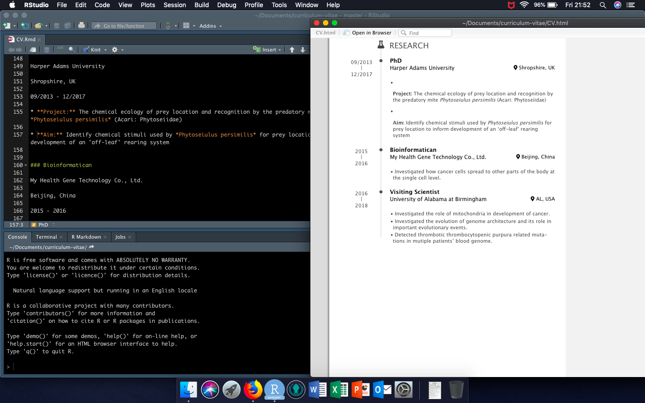The image size is (645, 403).
Task: Open the Knit options dropdown arrow
Action: pyautogui.click(x=106, y=50)
